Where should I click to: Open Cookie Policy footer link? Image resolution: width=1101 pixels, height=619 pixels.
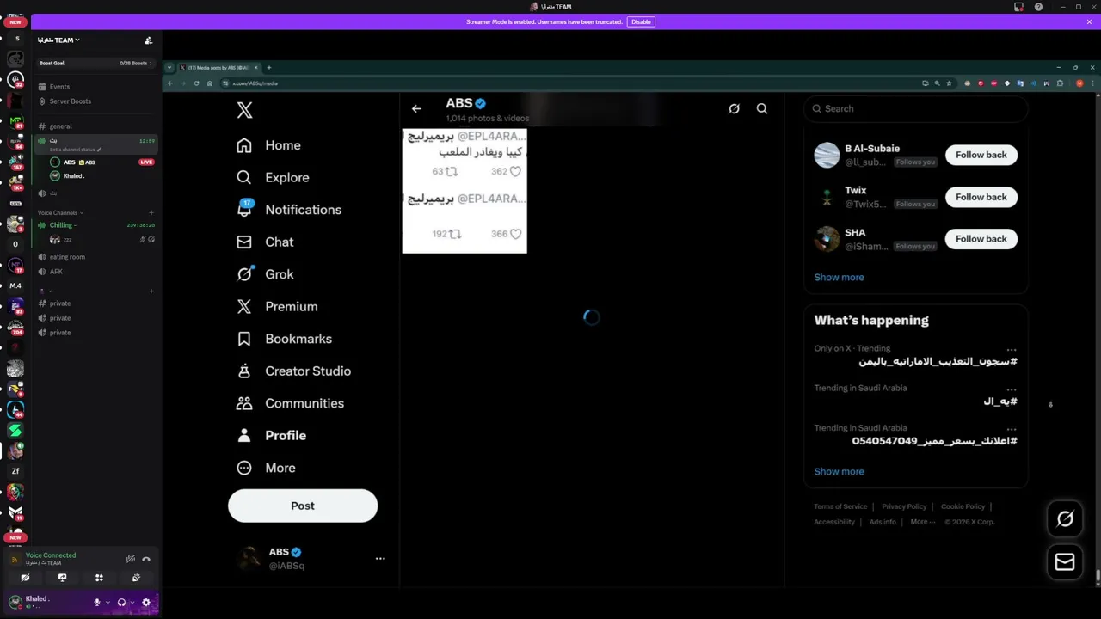[963, 506]
